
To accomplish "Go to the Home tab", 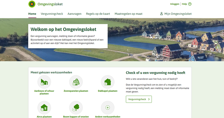I will (x=32, y=14).
